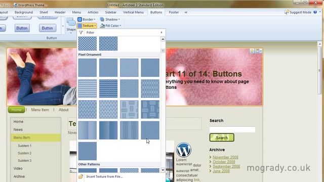Switch to the Menu ribbon tab
324x182 pixels.
[x=76, y=12]
